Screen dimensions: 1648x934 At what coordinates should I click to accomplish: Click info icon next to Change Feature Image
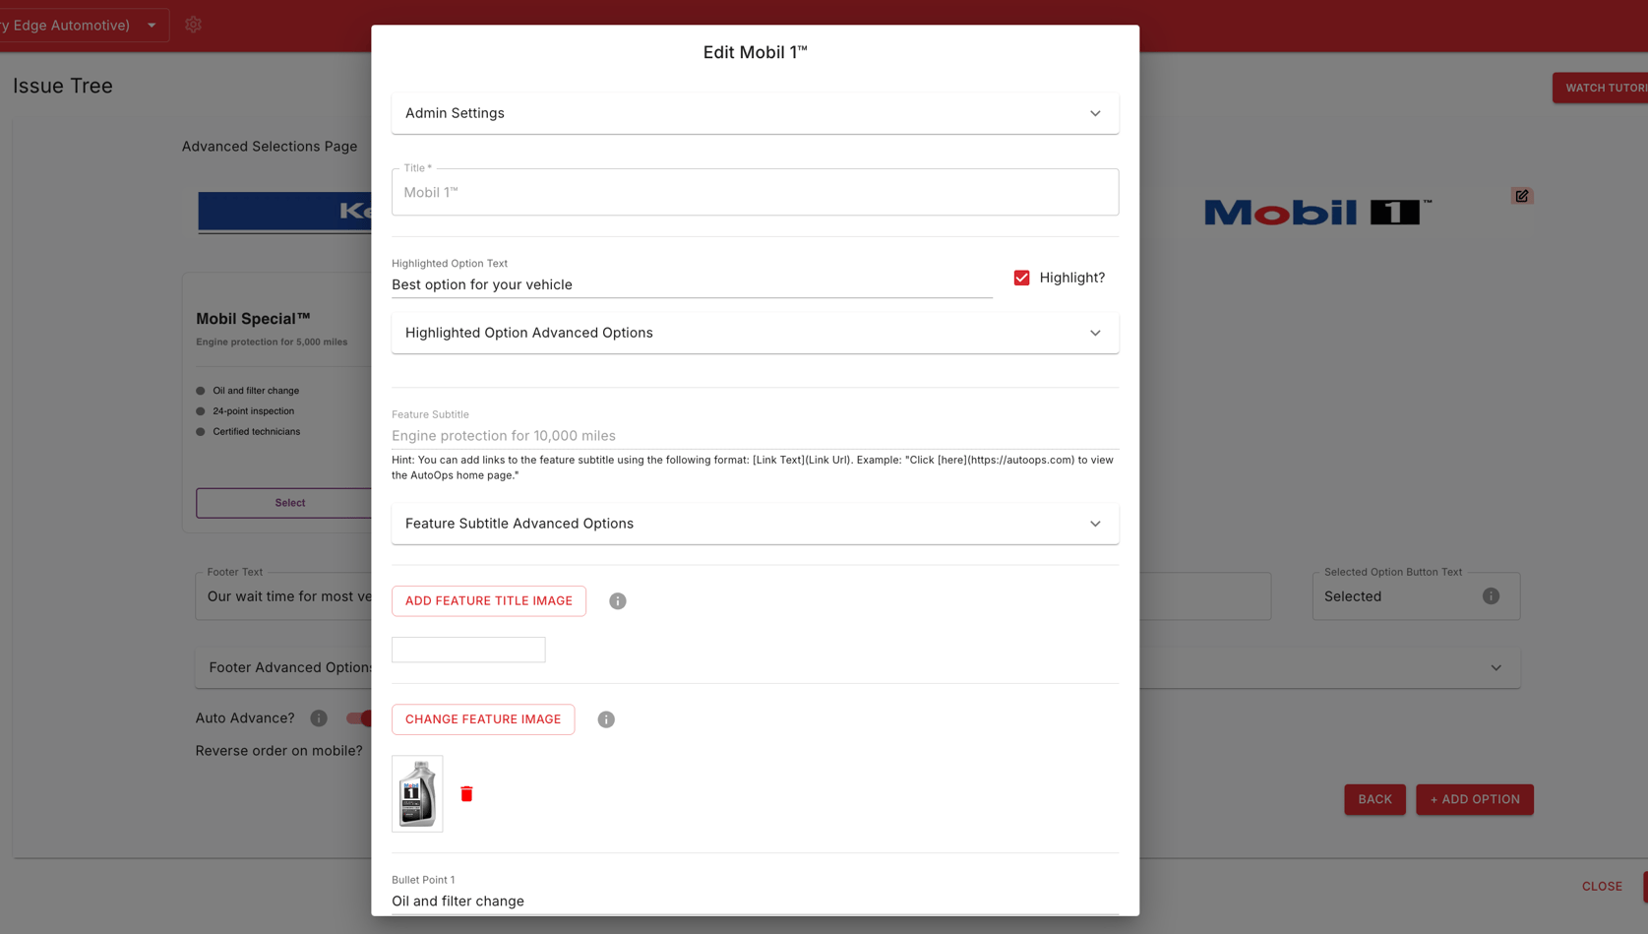click(606, 719)
